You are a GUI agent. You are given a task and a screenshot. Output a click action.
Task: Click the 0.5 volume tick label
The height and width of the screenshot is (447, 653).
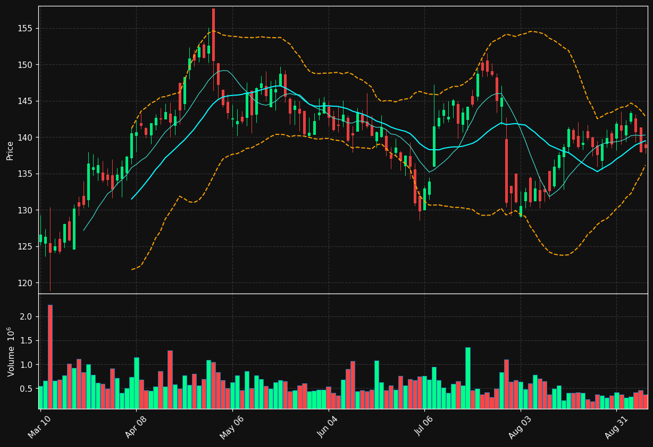[x=27, y=389]
